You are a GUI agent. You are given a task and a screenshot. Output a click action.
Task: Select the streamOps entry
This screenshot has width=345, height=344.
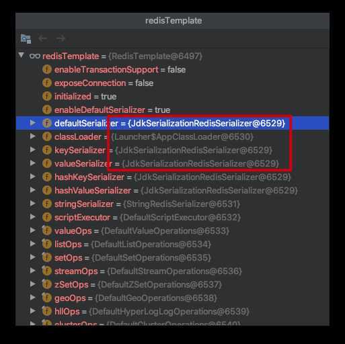[172, 271]
